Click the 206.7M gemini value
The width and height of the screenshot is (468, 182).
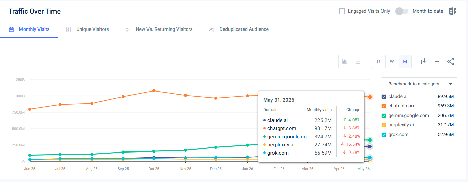(446, 116)
